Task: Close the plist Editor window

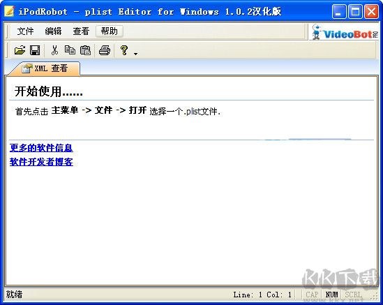Action: (x=371, y=11)
